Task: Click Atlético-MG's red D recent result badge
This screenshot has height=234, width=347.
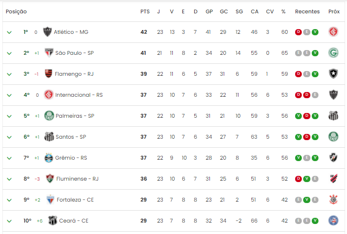Action: pos(298,32)
